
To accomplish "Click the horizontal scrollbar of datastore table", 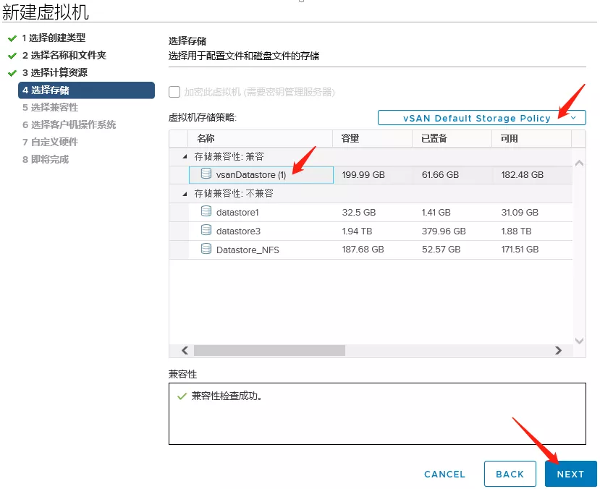I will click(x=269, y=350).
